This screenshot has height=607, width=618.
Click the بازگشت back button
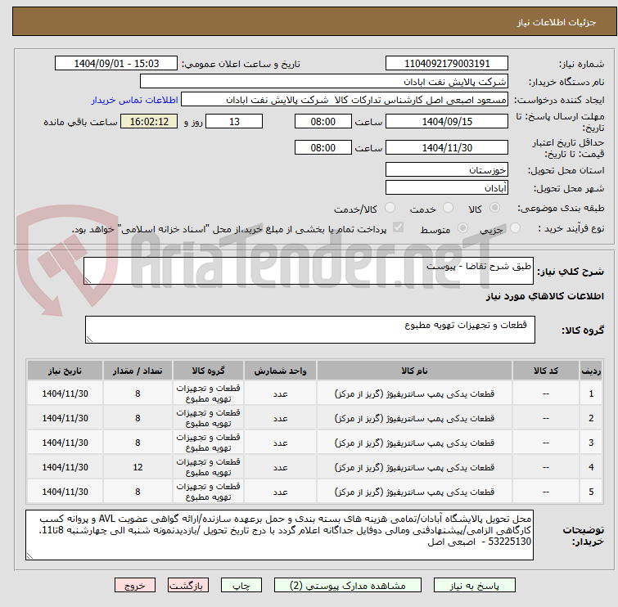[x=188, y=586]
